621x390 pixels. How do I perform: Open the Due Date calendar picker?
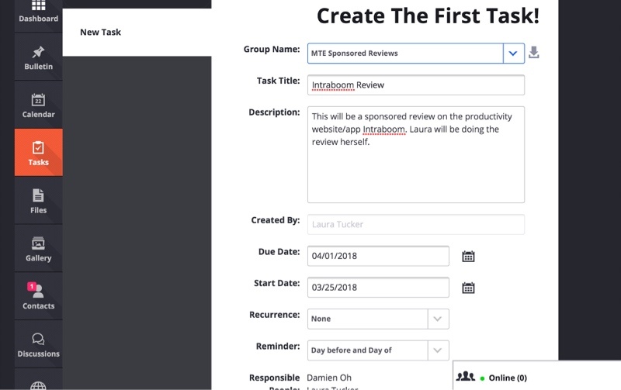pos(468,257)
